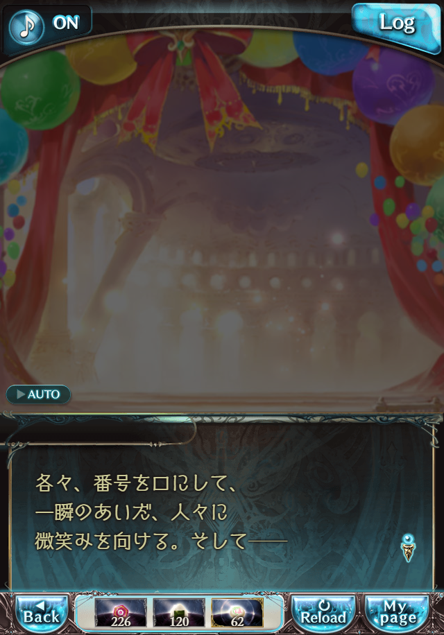444x635 pixels.
Task: Click the dialogue text to continue
Action: click(x=161, y=512)
